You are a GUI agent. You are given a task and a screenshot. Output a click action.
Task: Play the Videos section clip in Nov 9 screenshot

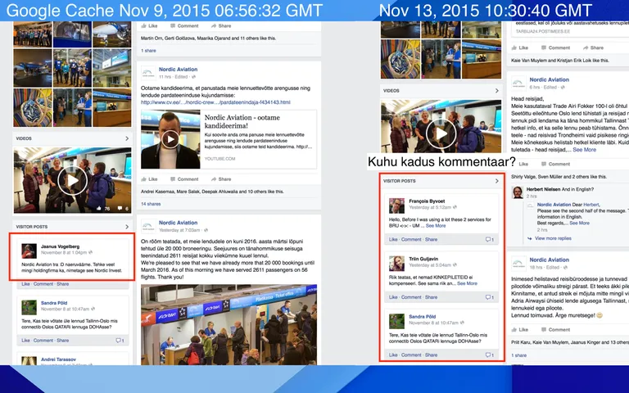click(73, 180)
